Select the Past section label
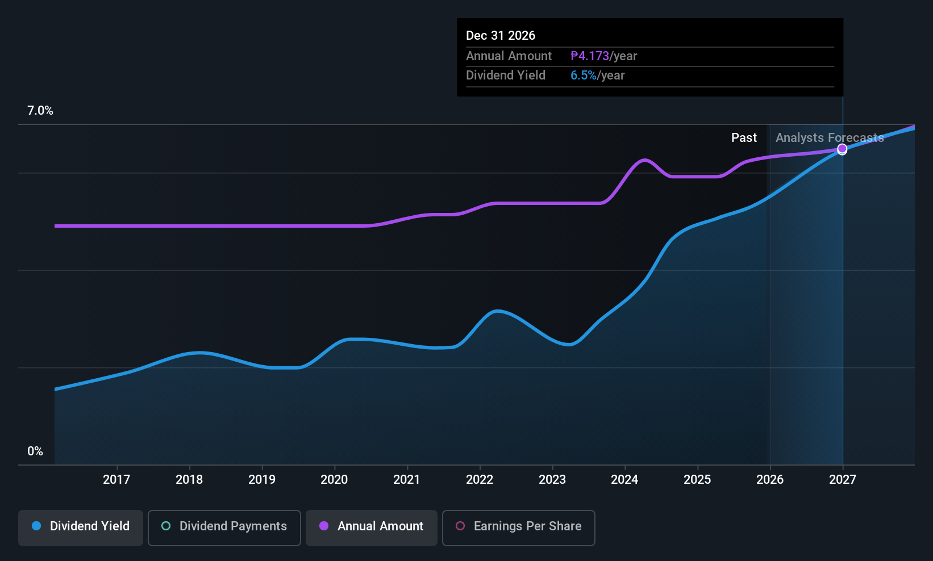This screenshot has width=933, height=561. [x=744, y=138]
